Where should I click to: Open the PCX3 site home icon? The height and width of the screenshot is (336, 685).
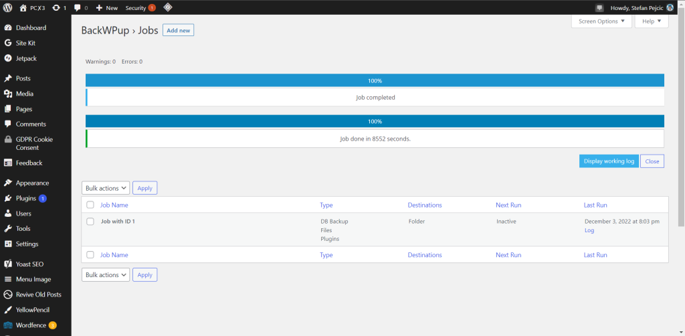23,7
